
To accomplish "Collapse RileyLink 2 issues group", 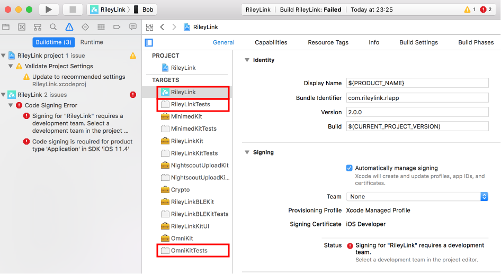I will [x=4, y=95].
